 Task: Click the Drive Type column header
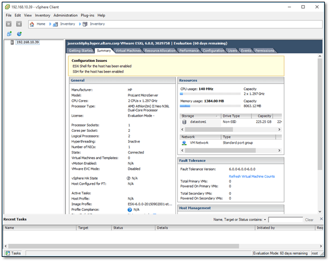coord(236,116)
